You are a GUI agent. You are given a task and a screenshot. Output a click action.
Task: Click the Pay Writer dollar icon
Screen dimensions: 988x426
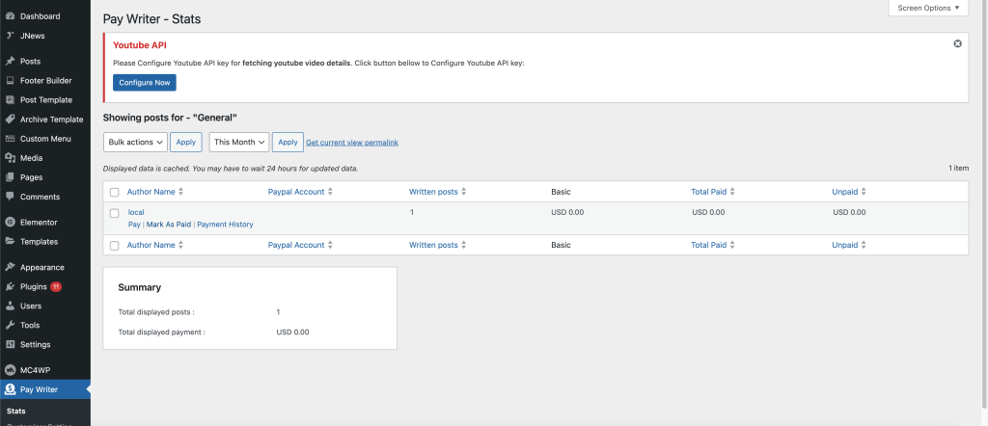pyautogui.click(x=10, y=389)
